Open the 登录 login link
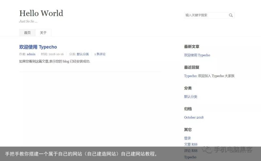Viewport: 261px width, 161px height. coord(187,138)
